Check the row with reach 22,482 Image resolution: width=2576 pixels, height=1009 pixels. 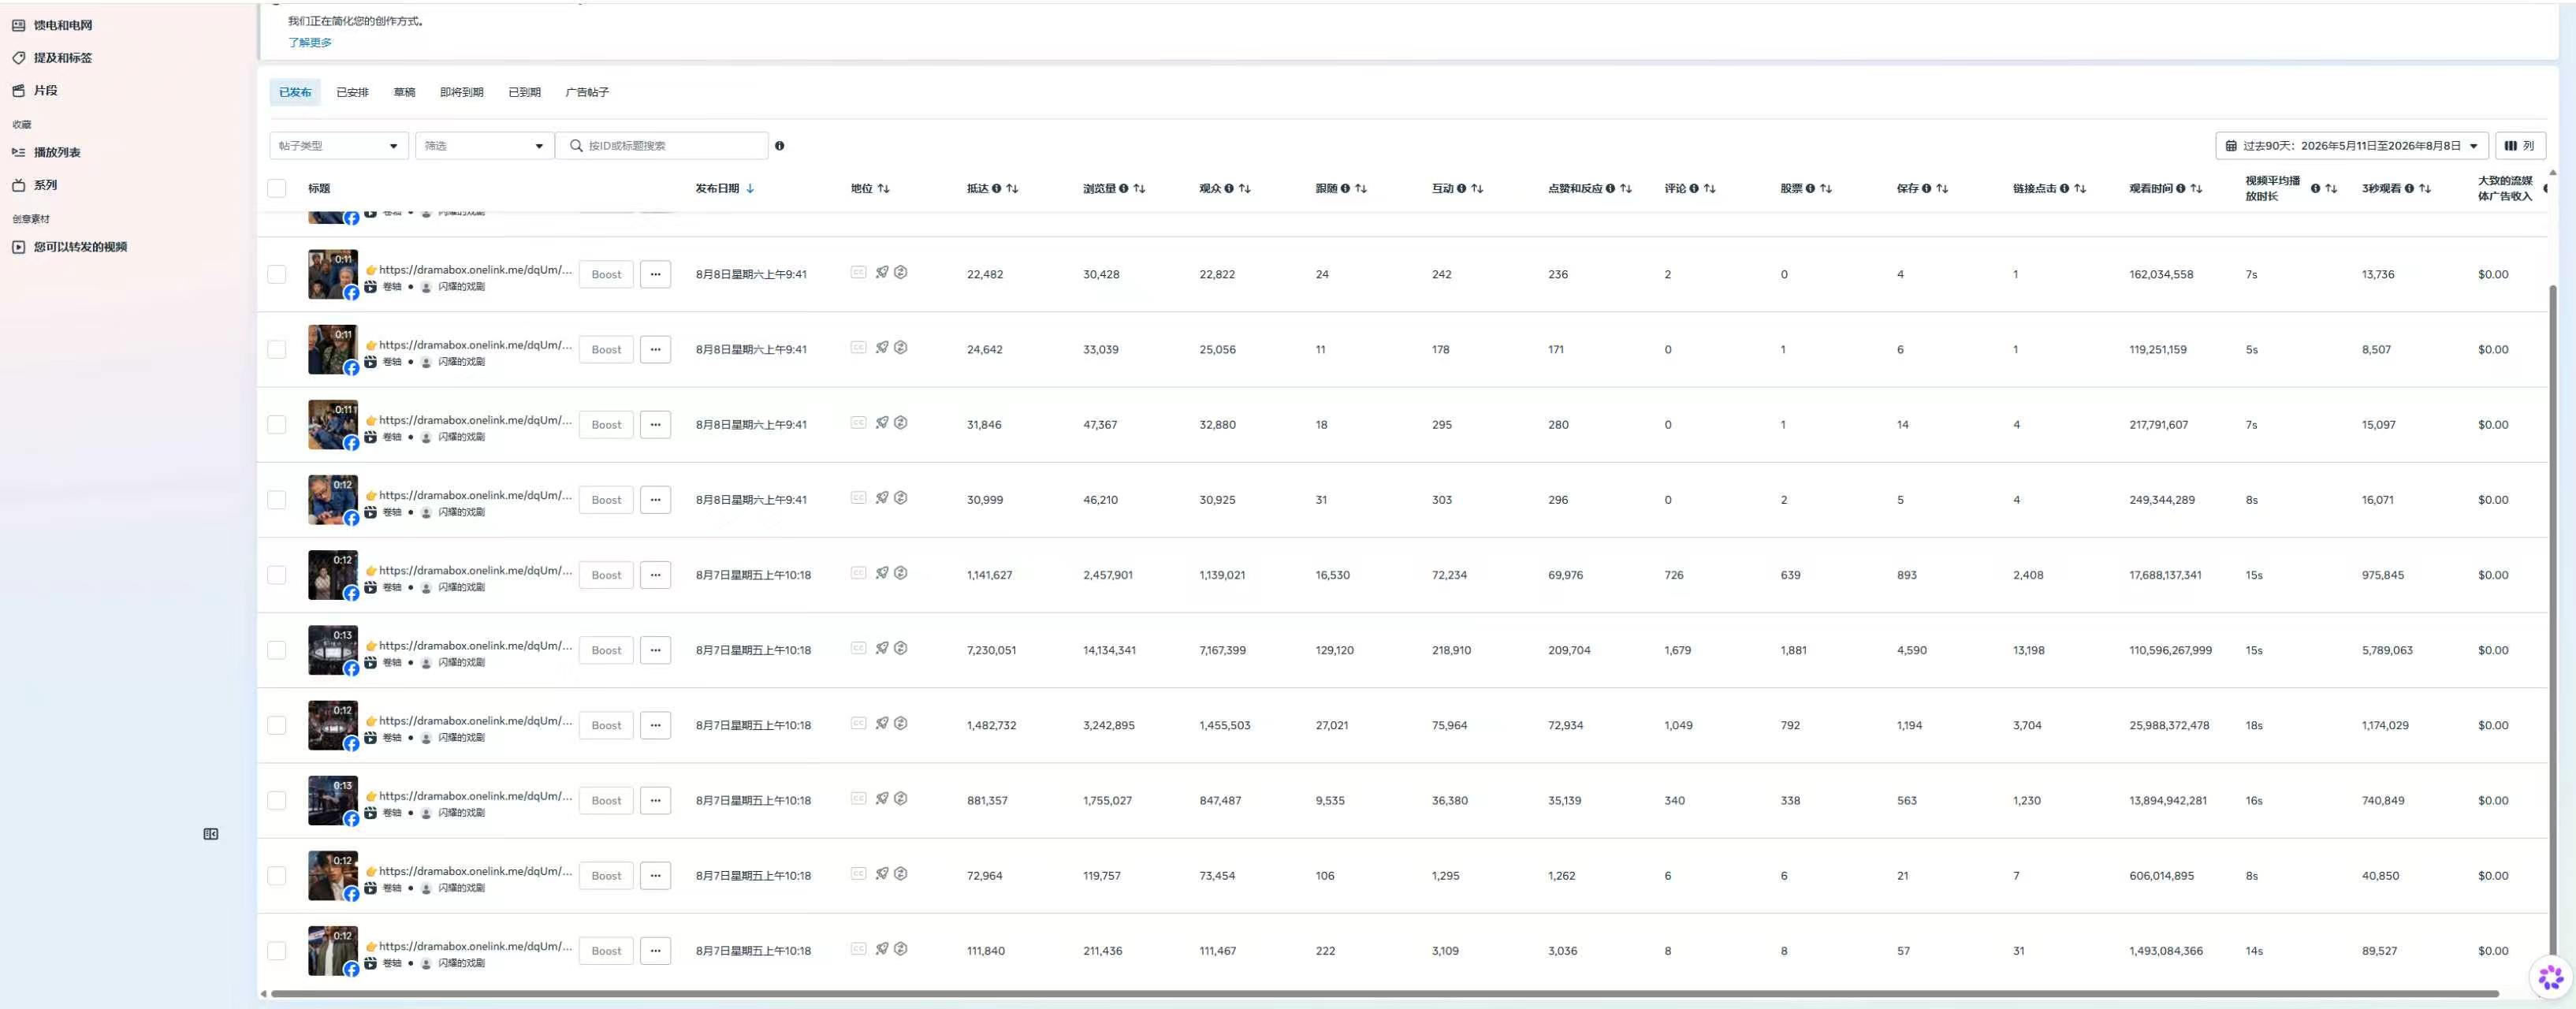coord(277,274)
